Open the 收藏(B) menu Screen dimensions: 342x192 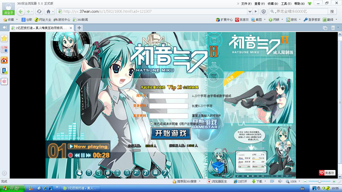273,3
